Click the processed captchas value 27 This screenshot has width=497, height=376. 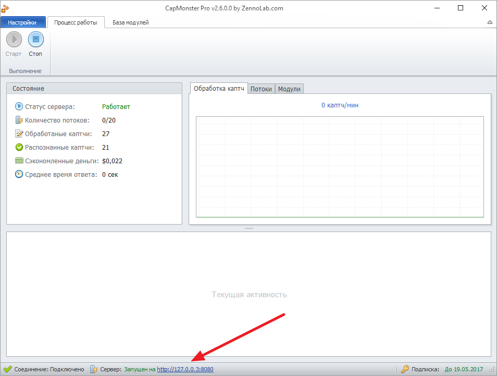(106, 134)
